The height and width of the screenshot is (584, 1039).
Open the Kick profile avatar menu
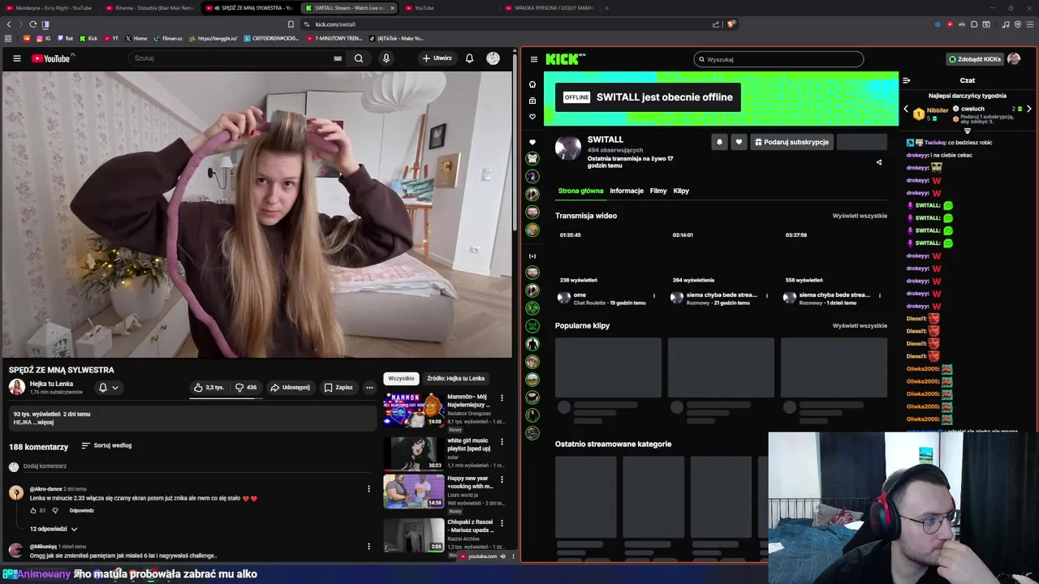pos(1013,58)
